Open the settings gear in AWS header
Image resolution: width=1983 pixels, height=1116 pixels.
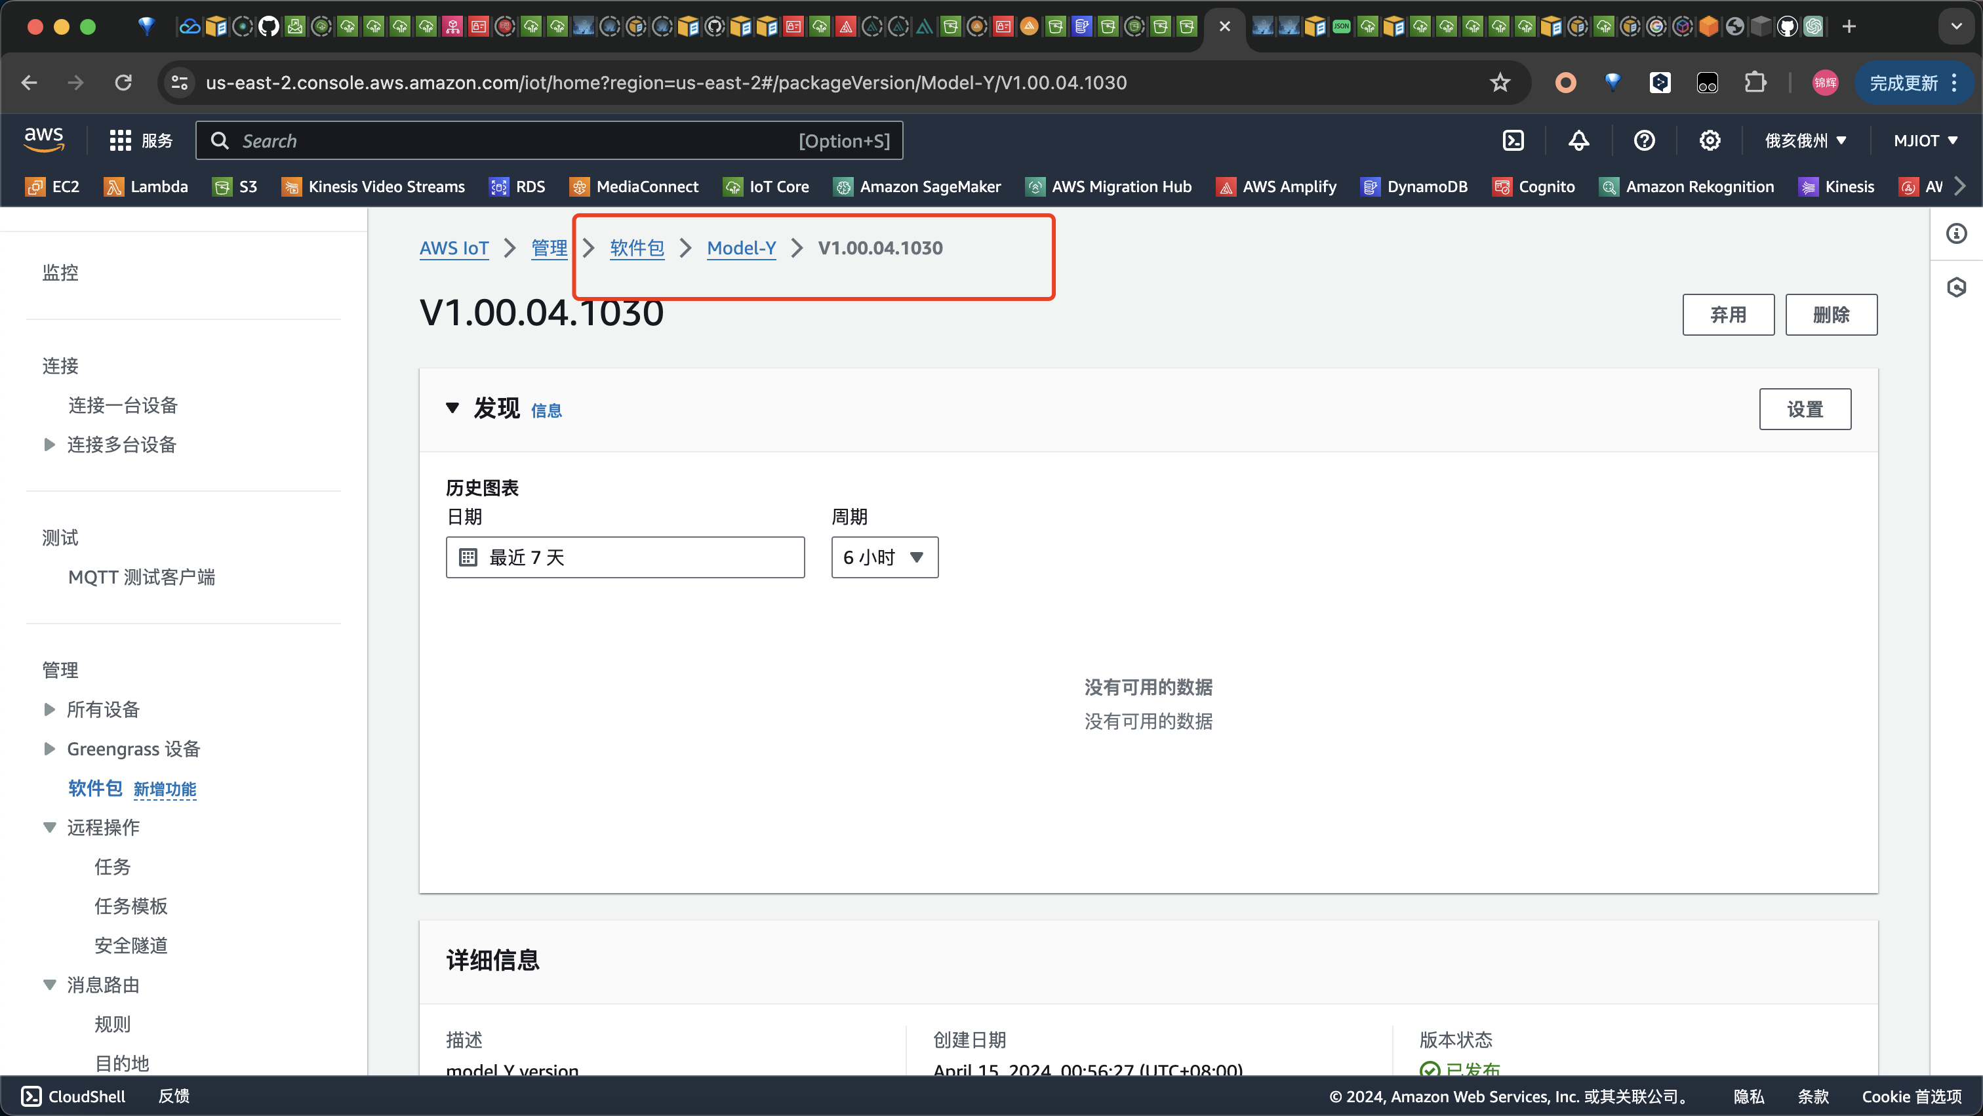tap(1709, 140)
